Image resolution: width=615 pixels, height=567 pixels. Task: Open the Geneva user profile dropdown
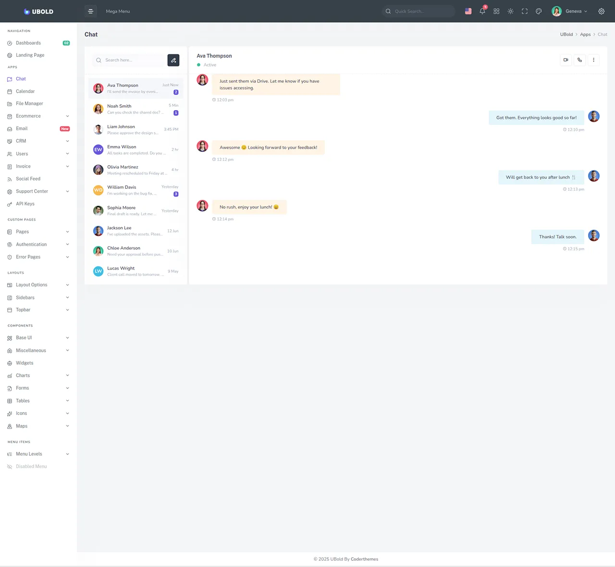570,11
